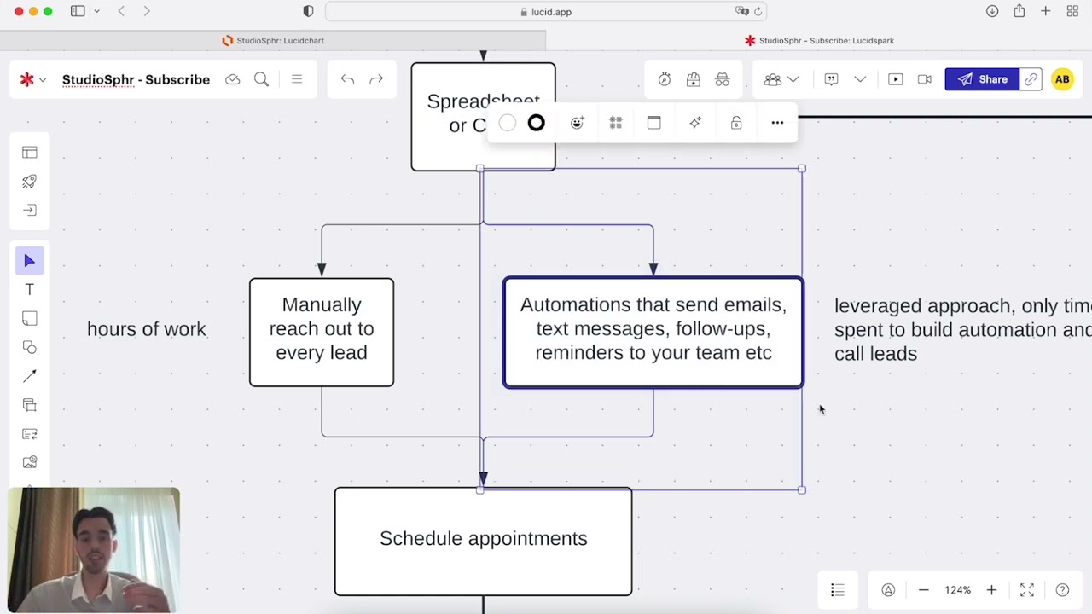1092x614 pixels.
Task: Toggle lock on selected shape
Action: [x=736, y=123]
